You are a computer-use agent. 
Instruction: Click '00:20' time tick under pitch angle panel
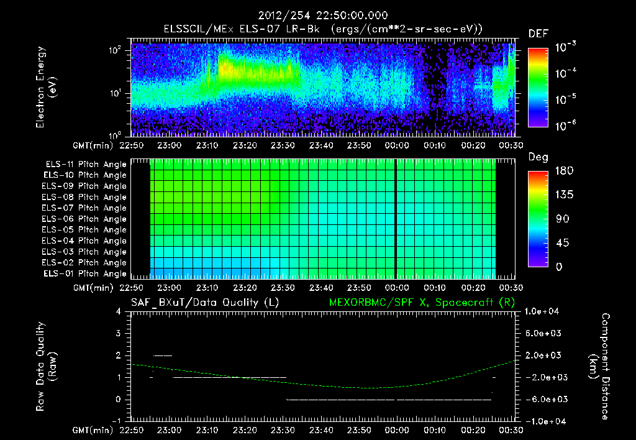coord(473,288)
